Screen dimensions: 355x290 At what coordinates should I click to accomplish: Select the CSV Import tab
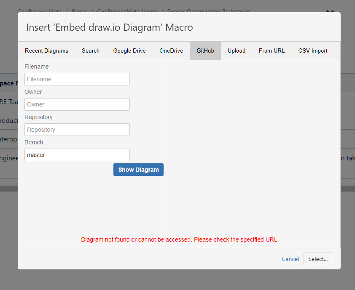pyautogui.click(x=313, y=51)
